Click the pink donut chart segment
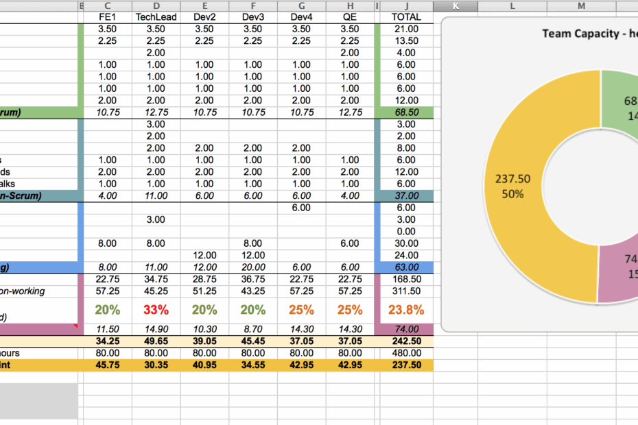 pyautogui.click(x=619, y=274)
